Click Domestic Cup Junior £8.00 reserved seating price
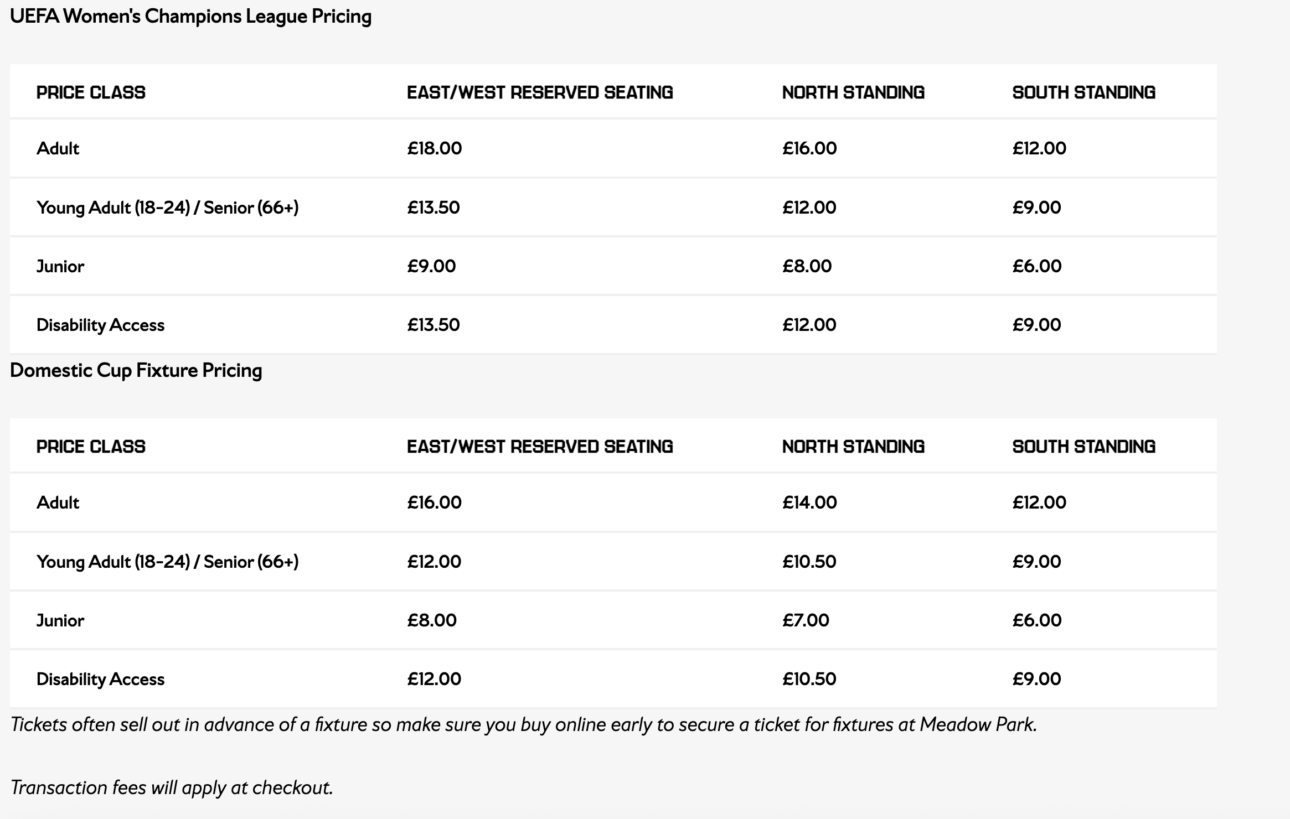 [432, 620]
